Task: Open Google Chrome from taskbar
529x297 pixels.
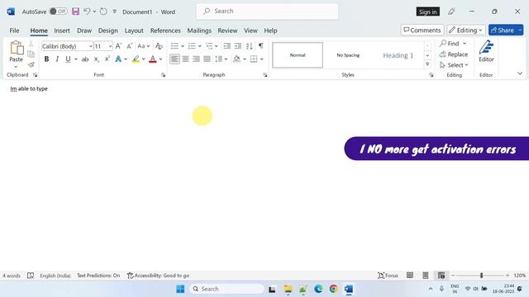Action: 334,289
